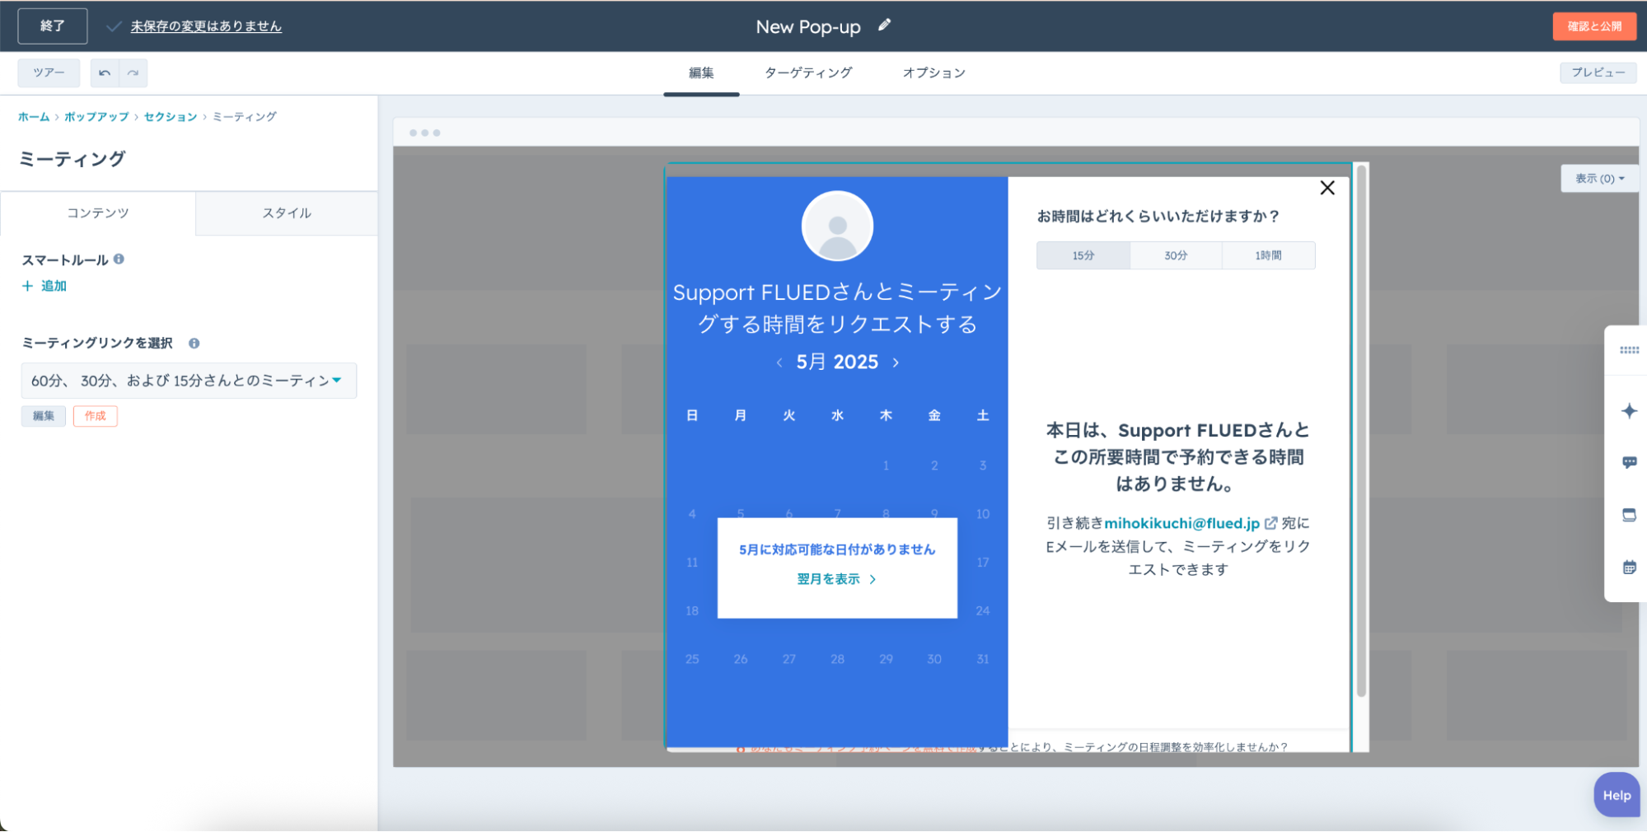Click 作成 button under meeting link

(96, 416)
